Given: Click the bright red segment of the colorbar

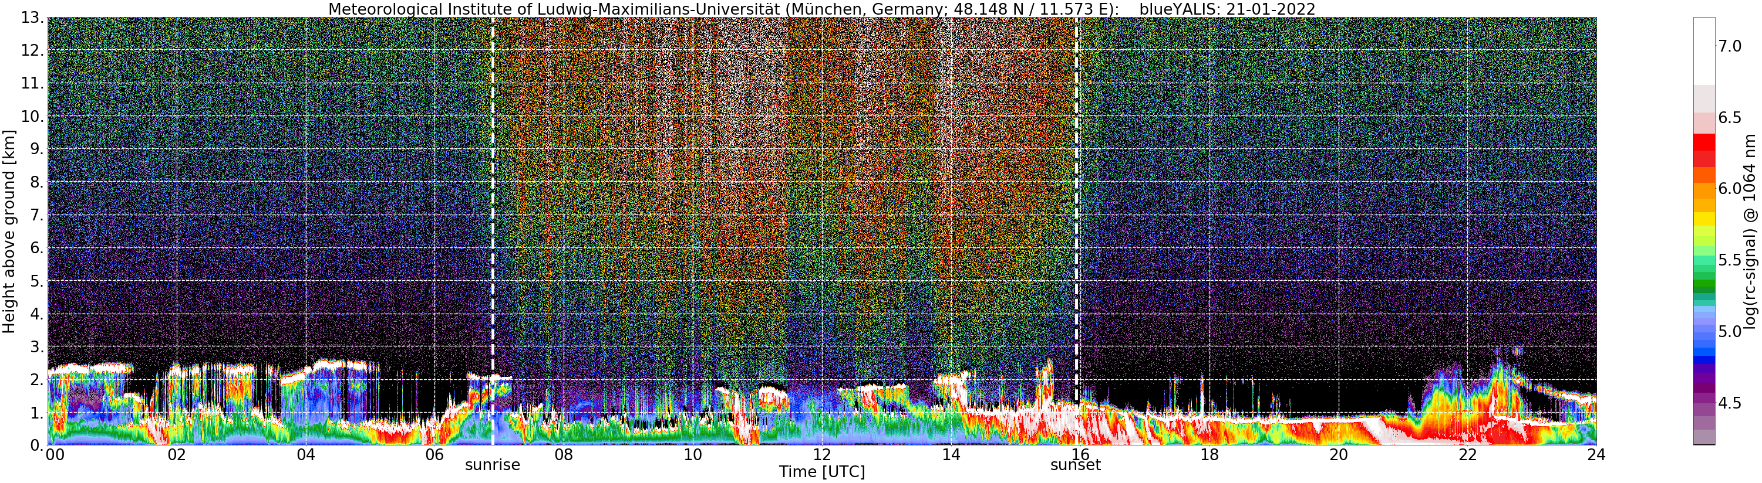Looking at the screenshot, I should (1704, 141).
